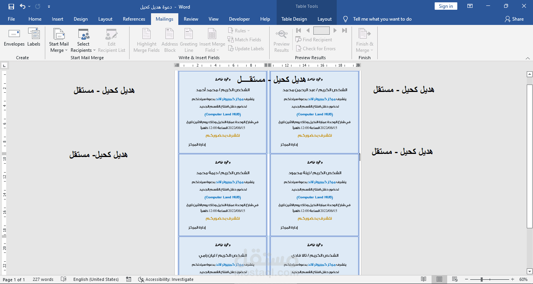Viewport: 533px width, 284px height.
Task: Switch to the Insert tab
Action: point(57,19)
